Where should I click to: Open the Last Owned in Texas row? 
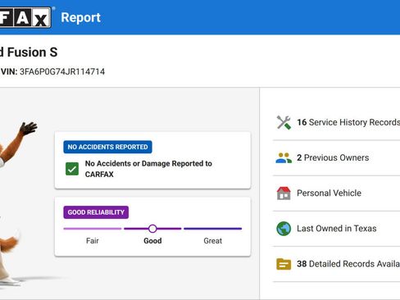coord(337,229)
